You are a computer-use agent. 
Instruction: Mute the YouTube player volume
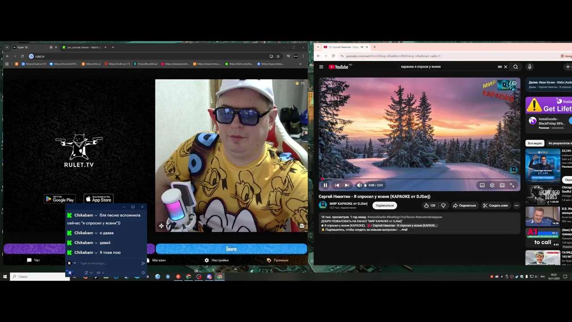pos(359,185)
